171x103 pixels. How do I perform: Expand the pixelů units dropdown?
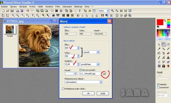click(98, 52)
